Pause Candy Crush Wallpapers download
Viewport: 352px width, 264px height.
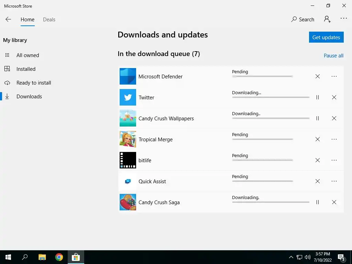[x=317, y=118]
